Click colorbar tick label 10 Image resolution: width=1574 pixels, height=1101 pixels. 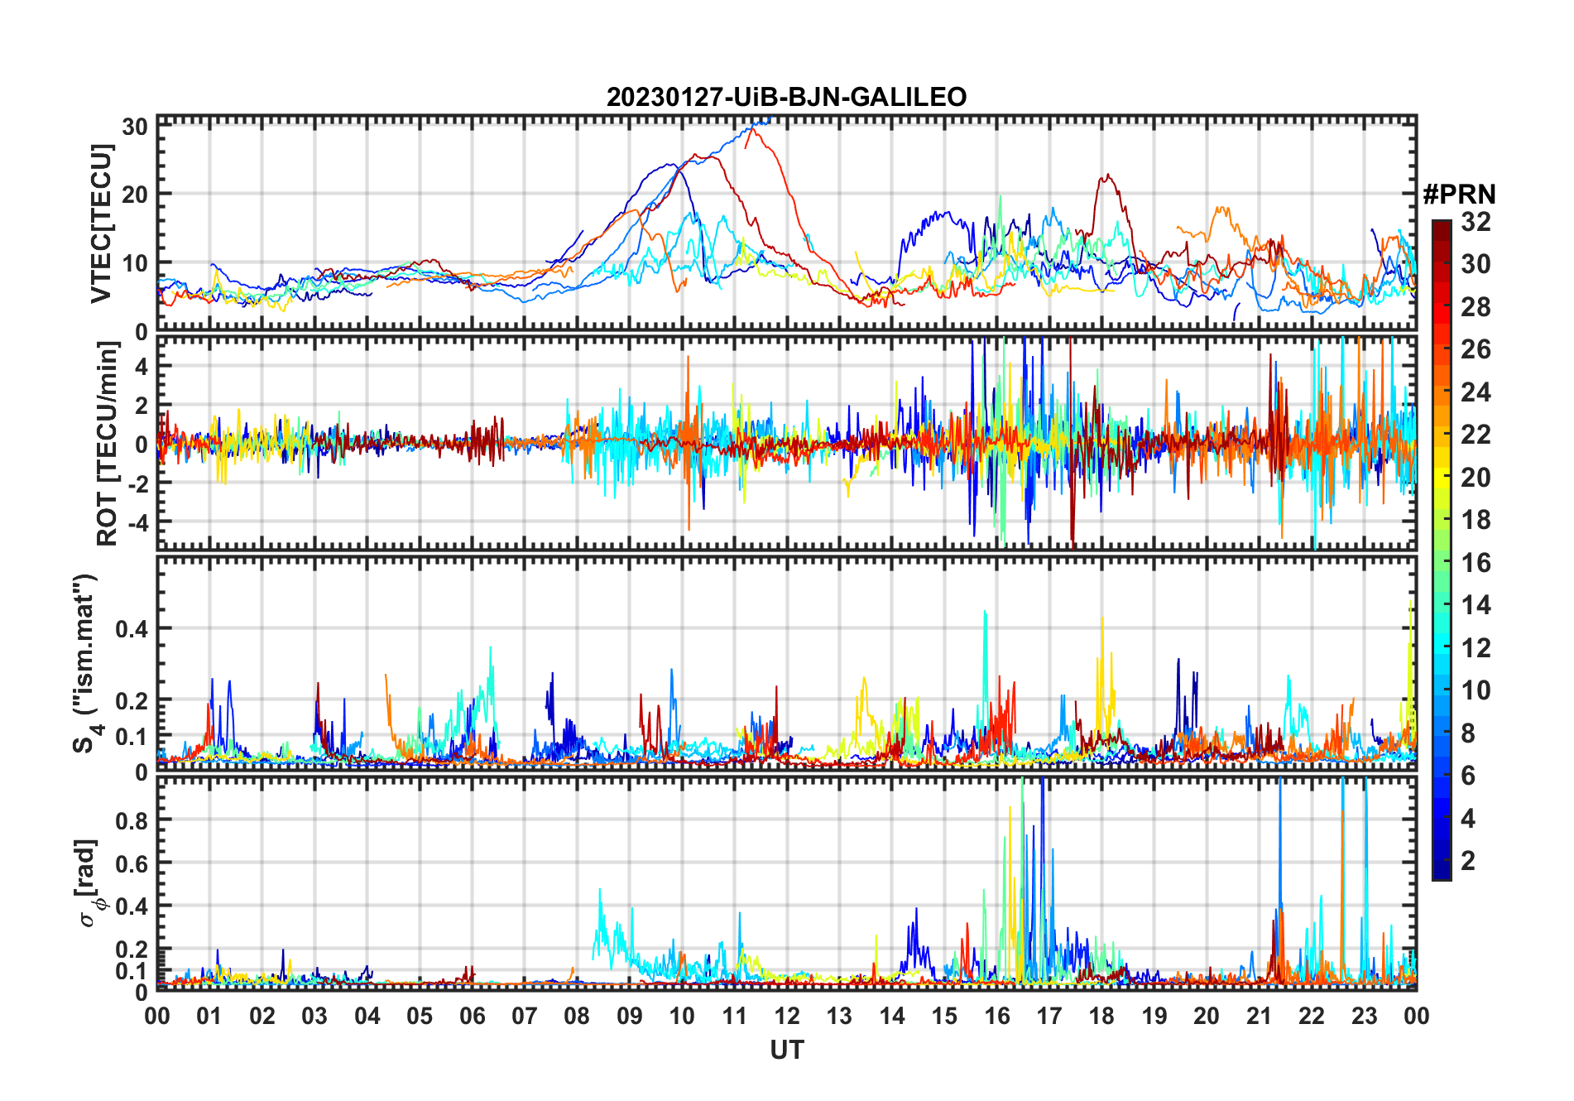click(1476, 690)
